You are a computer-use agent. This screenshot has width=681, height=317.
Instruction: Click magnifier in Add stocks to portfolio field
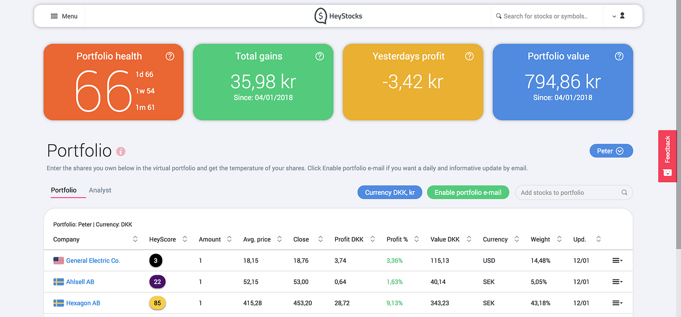click(624, 193)
